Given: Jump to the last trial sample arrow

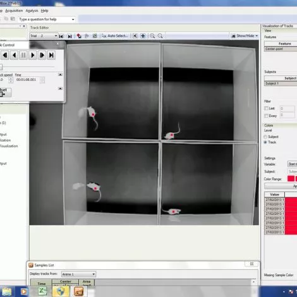Looking at the screenshot, I should (x=70, y=36).
